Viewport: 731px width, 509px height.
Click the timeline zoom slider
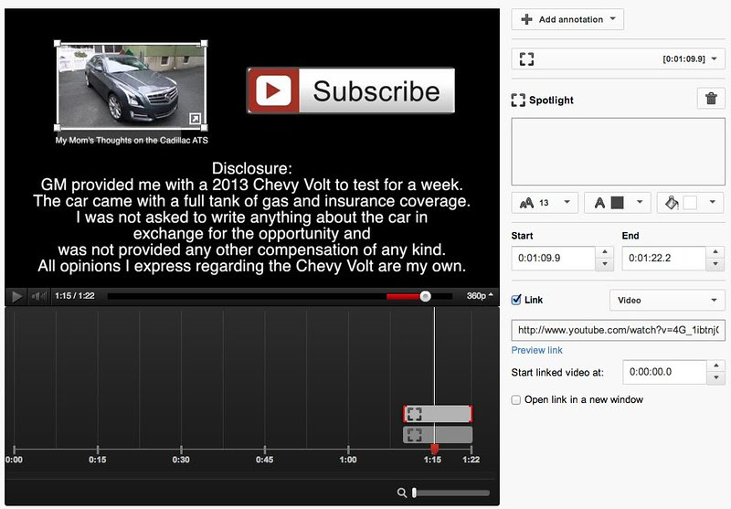(451, 493)
